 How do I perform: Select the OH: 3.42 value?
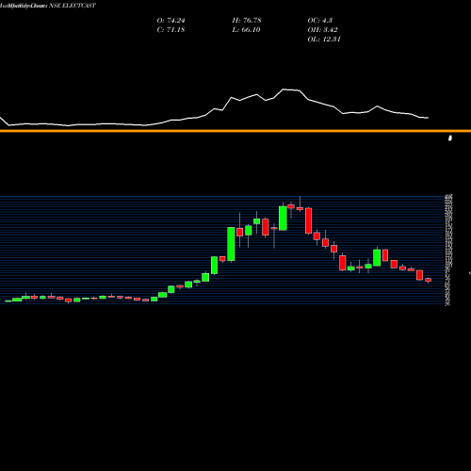click(x=322, y=30)
